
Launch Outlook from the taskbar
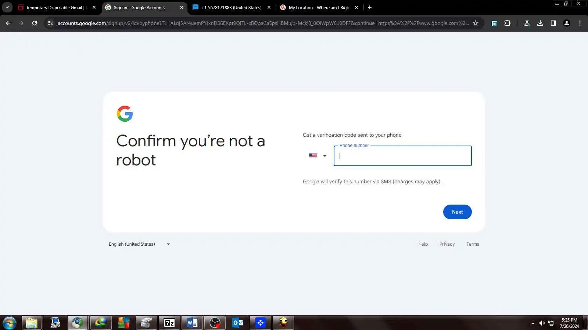click(x=238, y=323)
